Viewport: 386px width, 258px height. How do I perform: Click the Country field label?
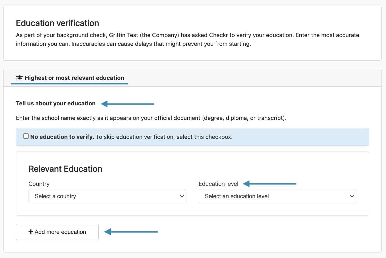point(39,184)
